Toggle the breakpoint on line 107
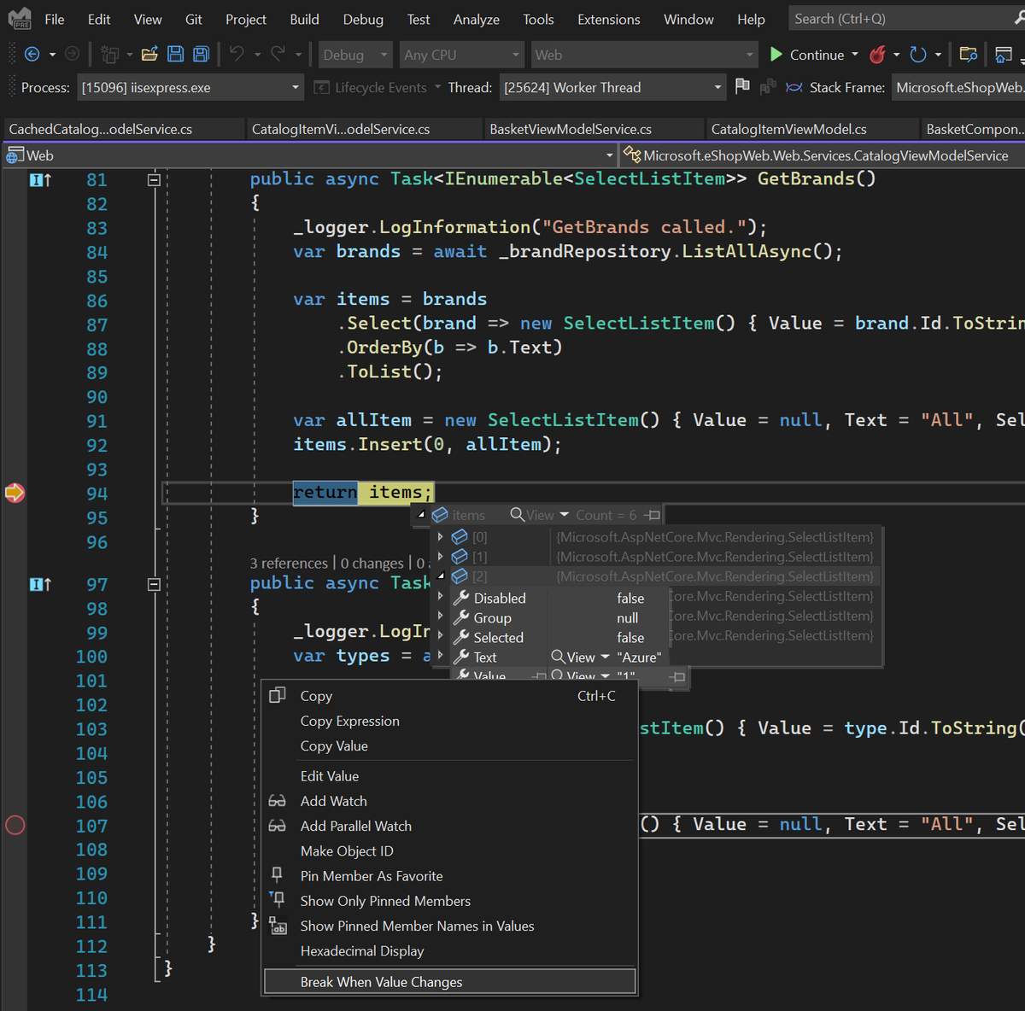The height and width of the screenshot is (1011, 1025). (15, 826)
